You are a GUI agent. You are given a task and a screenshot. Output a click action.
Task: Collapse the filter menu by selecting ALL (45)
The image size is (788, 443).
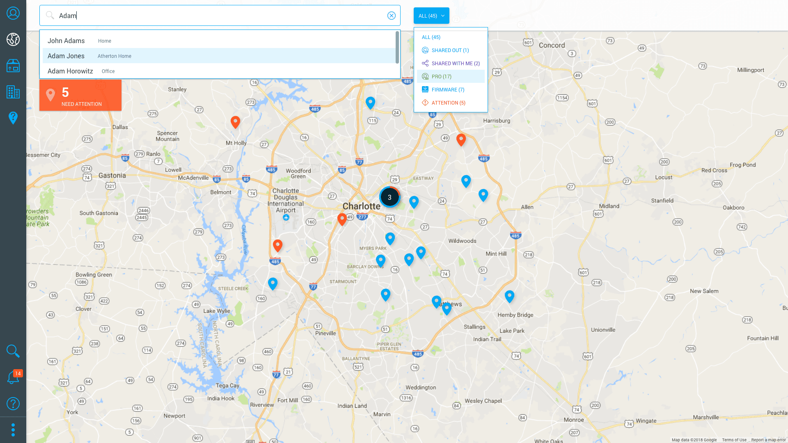(x=431, y=37)
